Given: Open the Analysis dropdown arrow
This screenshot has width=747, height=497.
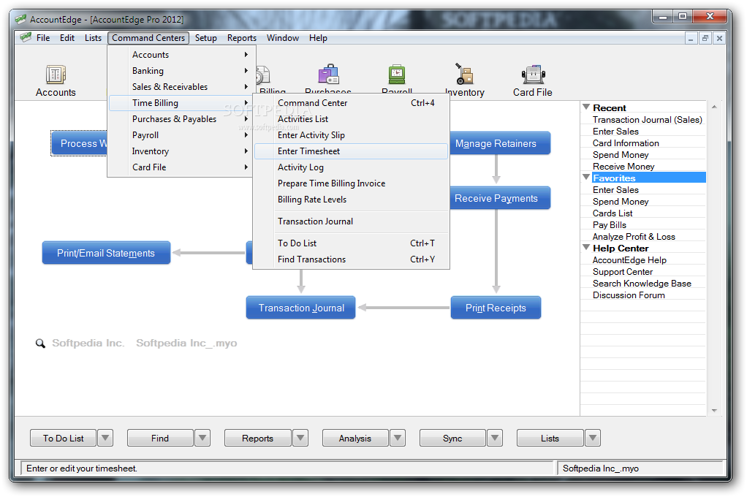Looking at the screenshot, I should click(x=398, y=438).
